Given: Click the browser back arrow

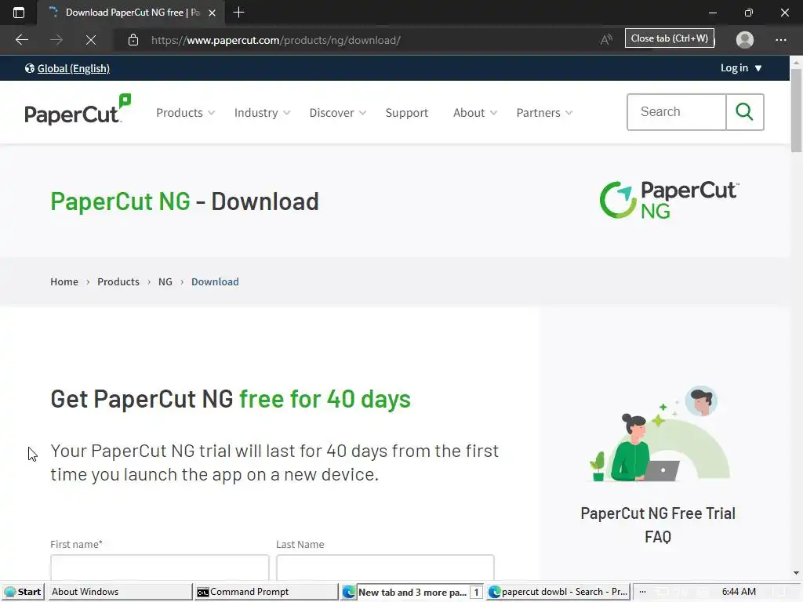Looking at the screenshot, I should point(21,40).
